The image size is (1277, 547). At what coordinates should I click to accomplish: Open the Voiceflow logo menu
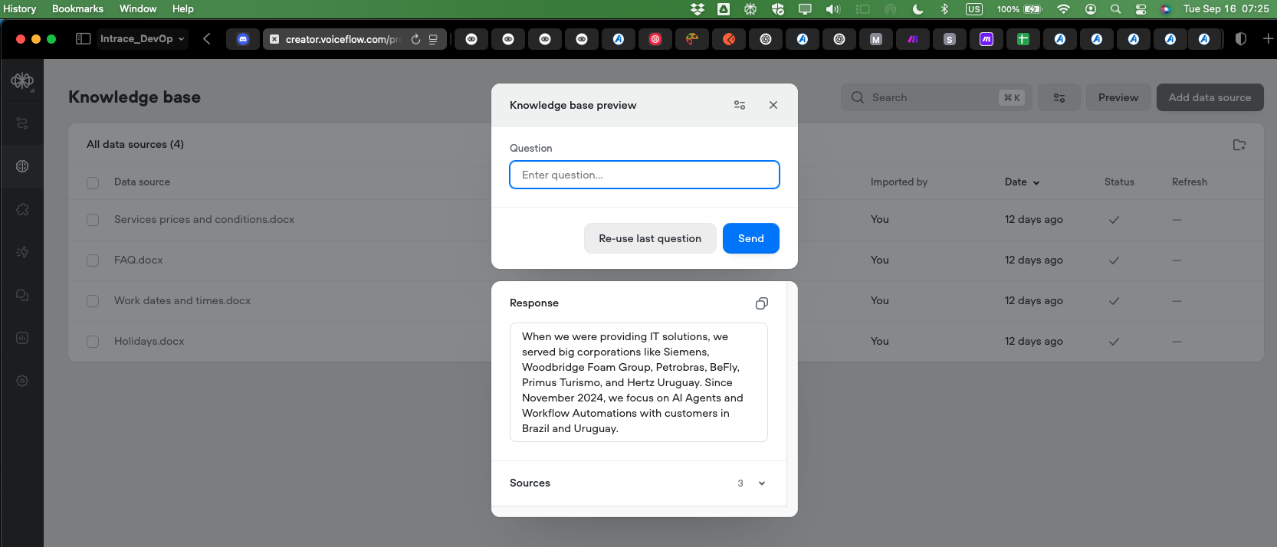point(22,80)
